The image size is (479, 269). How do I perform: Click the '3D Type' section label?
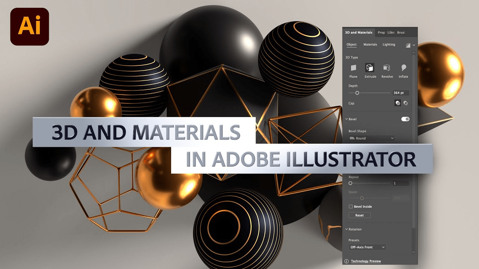click(x=351, y=57)
